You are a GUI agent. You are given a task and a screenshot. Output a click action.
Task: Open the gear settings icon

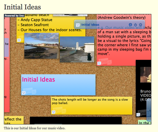pos(140,24)
